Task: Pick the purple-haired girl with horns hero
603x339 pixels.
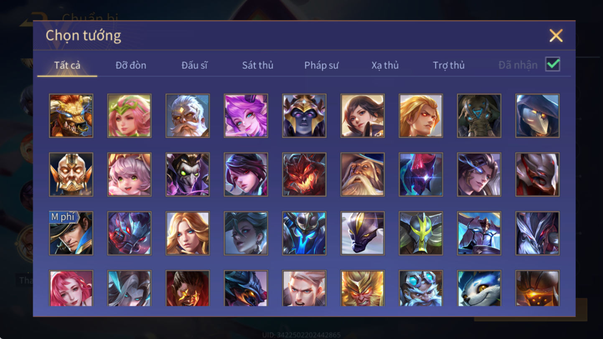Action: pyautogui.click(x=246, y=116)
